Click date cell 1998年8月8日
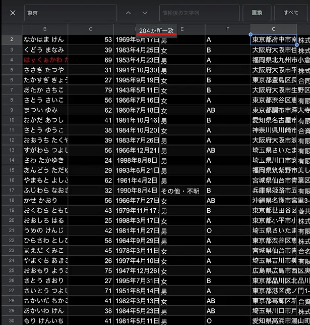Image resolution: width=310 pixels, height=325 pixels. click(137, 160)
